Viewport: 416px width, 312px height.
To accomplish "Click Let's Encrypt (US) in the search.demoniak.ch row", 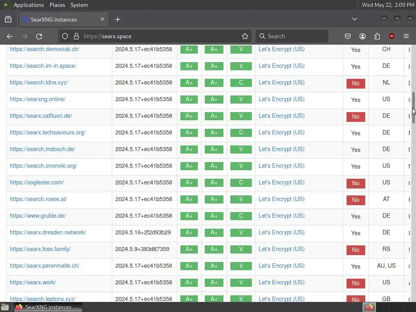I will click(282, 49).
